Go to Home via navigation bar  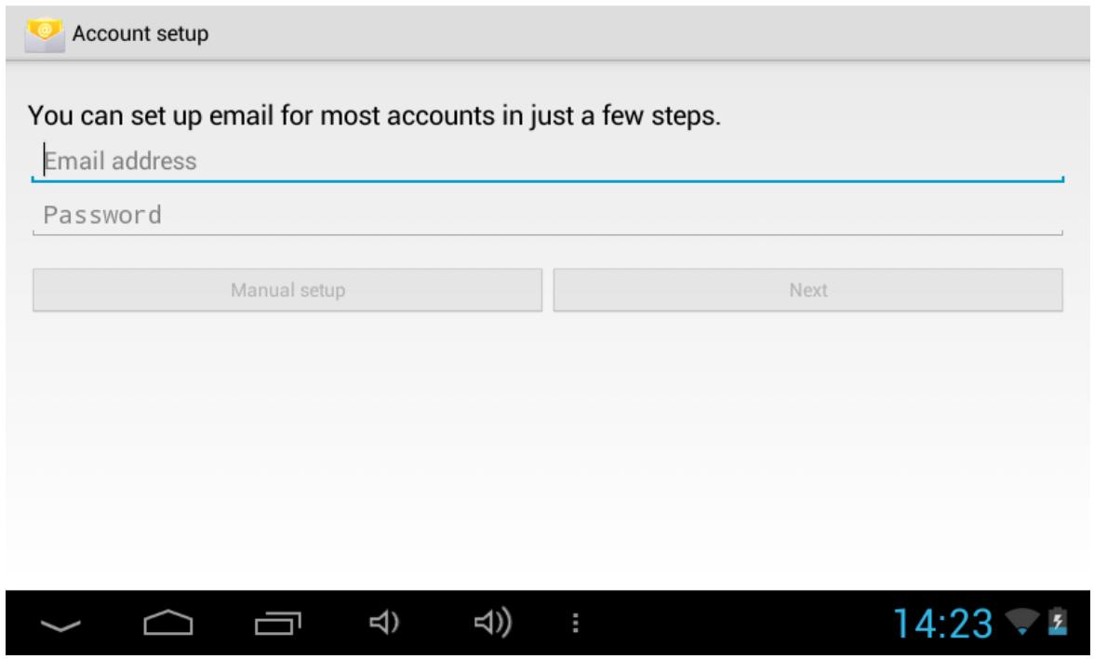(x=168, y=623)
